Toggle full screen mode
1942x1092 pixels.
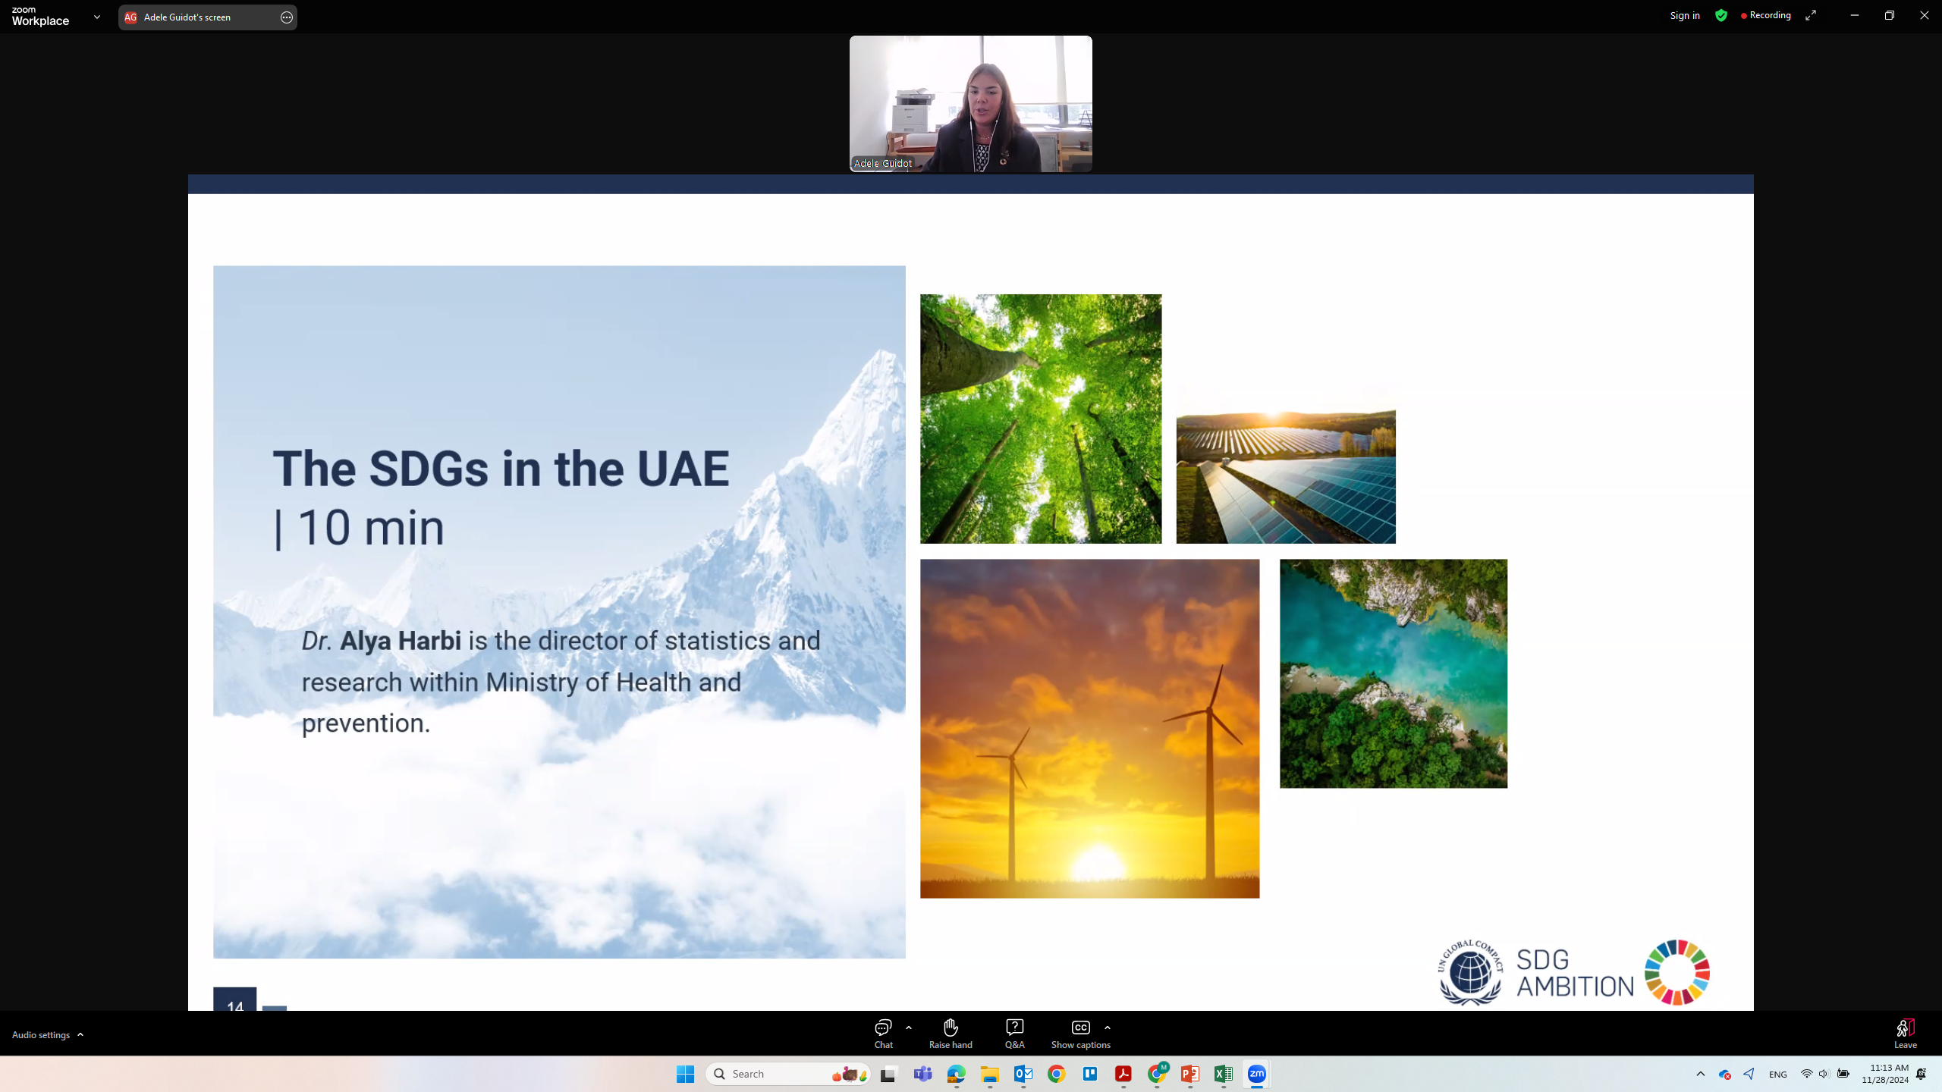[x=1811, y=16]
